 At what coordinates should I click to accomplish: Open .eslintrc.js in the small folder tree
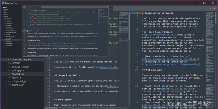click(8, 22)
